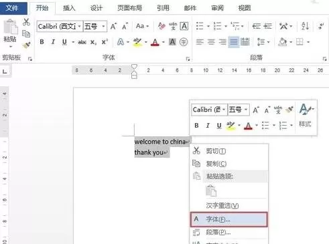The image size is (329, 244).
Task: Click Bold on the mini toolbar
Action: point(196,126)
